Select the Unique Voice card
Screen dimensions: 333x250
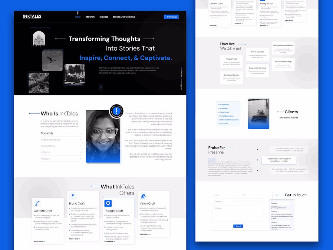[x=232, y=62]
